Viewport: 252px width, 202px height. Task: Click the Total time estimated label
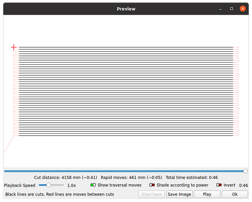point(192,177)
